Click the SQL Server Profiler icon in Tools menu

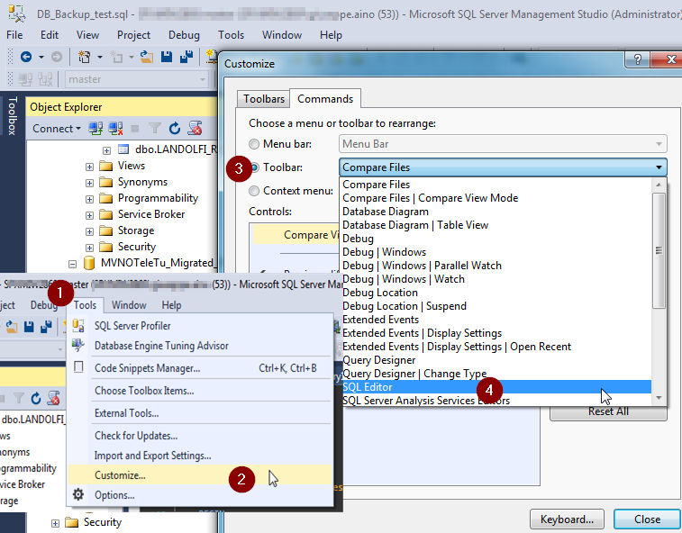pyautogui.click(x=78, y=325)
